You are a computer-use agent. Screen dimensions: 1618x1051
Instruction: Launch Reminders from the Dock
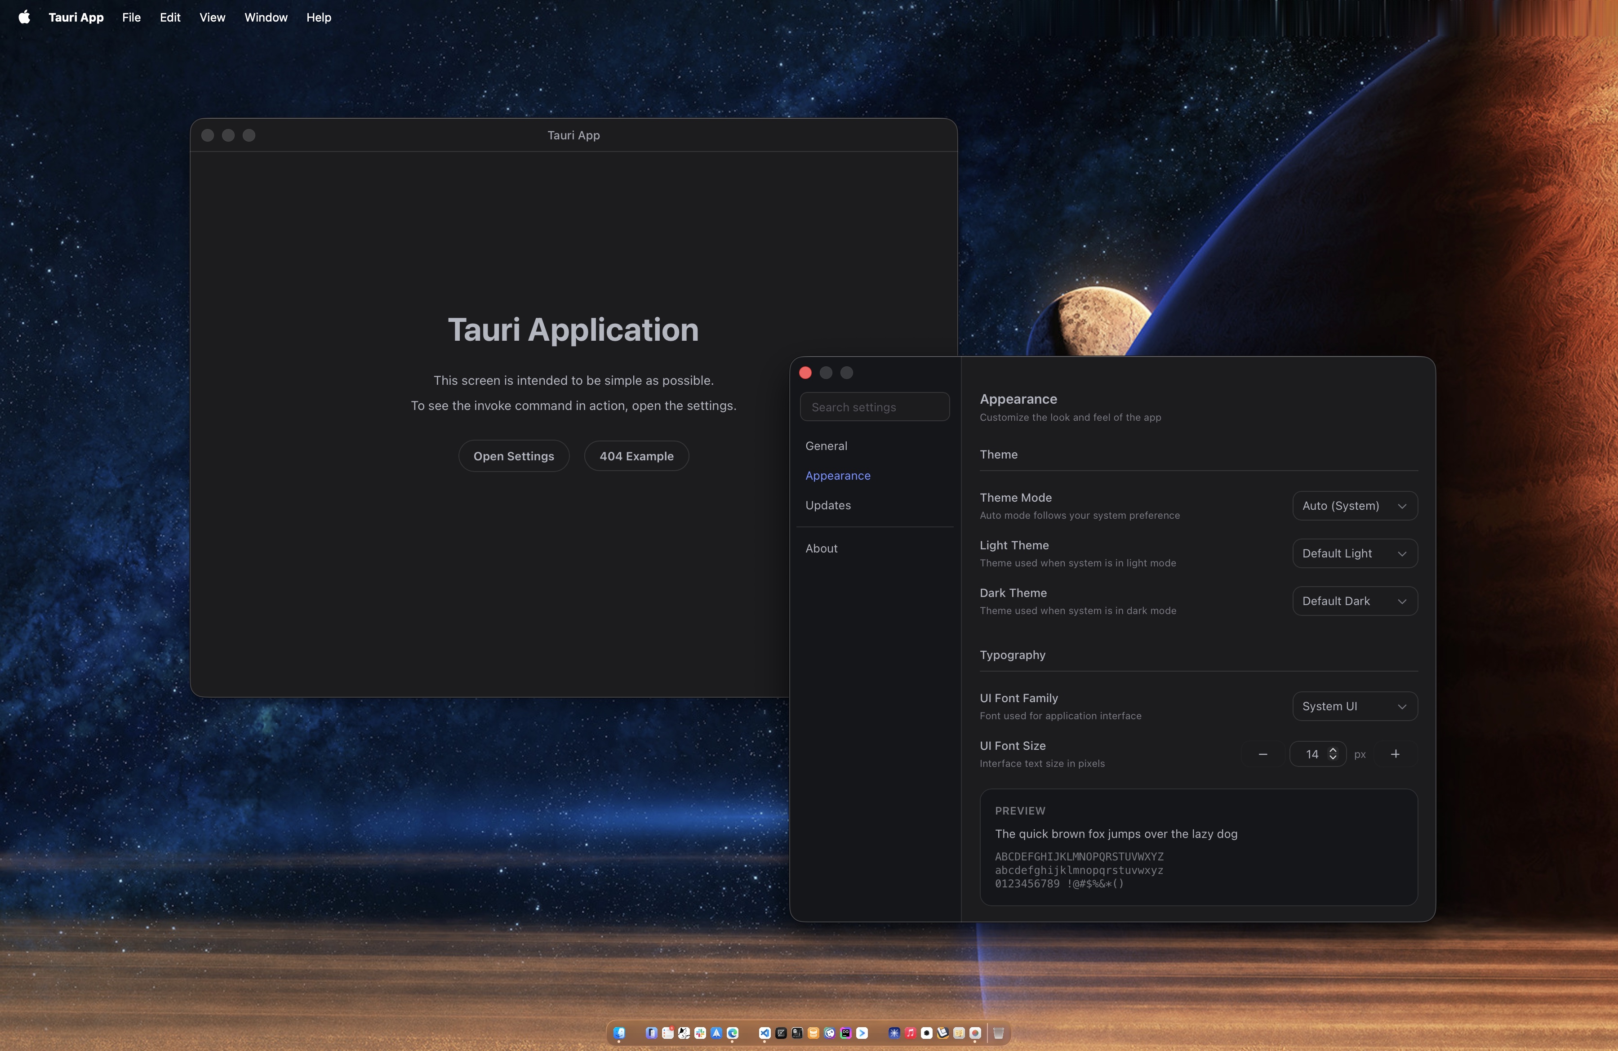pyautogui.click(x=667, y=1033)
